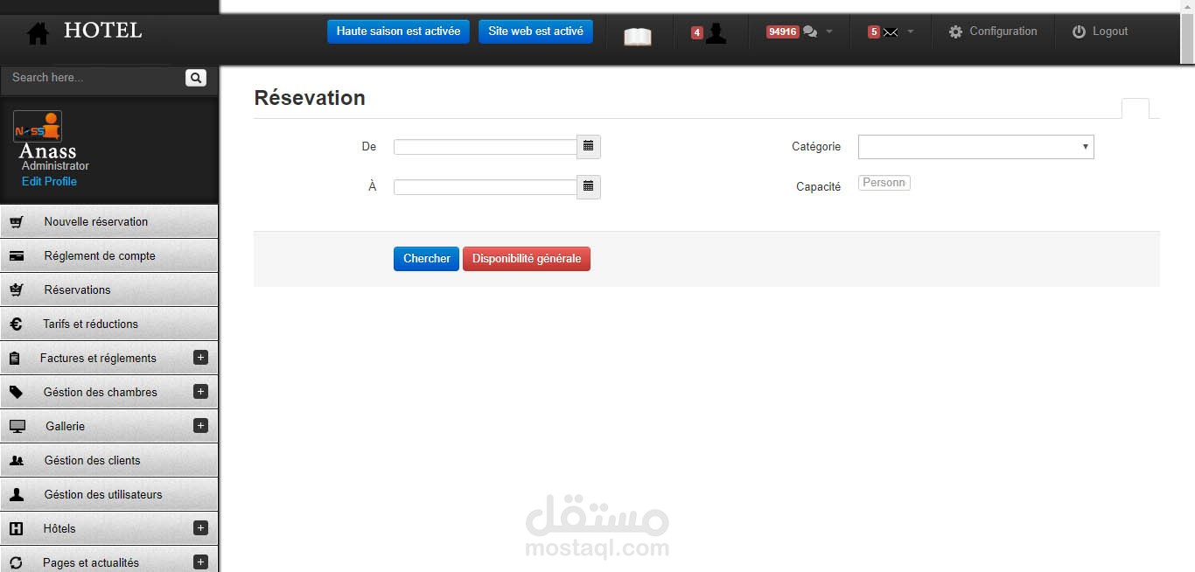Screen dimensions: 1195x572
Task: Open the user icon with badge 4
Action: pyautogui.click(x=716, y=33)
